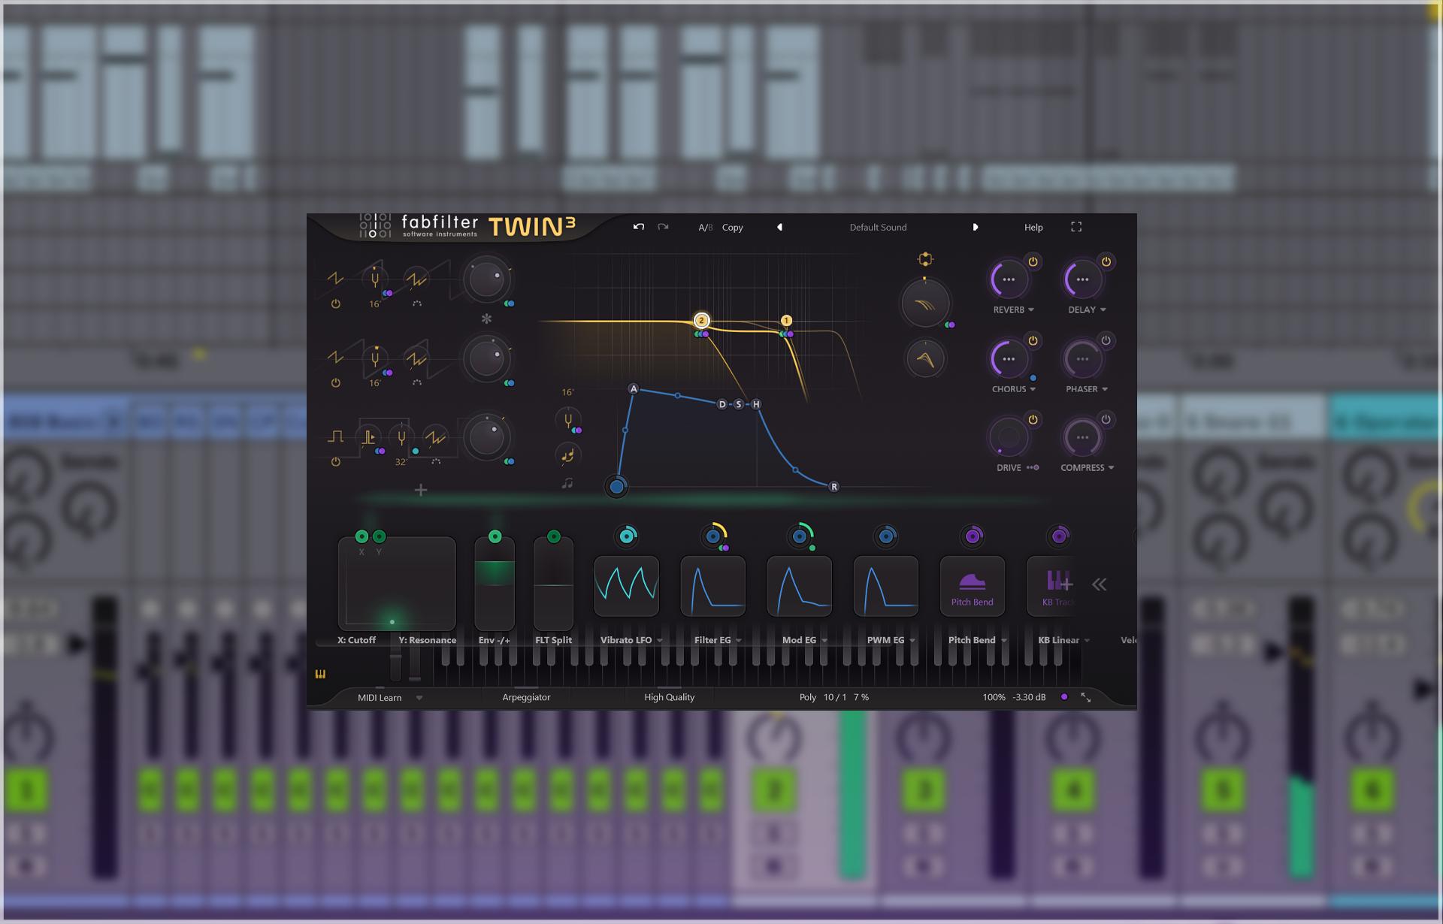Click oscillator 3 pulse width knob
Image resolution: width=1443 pixels, height=924 pixels.
point(368,437)
